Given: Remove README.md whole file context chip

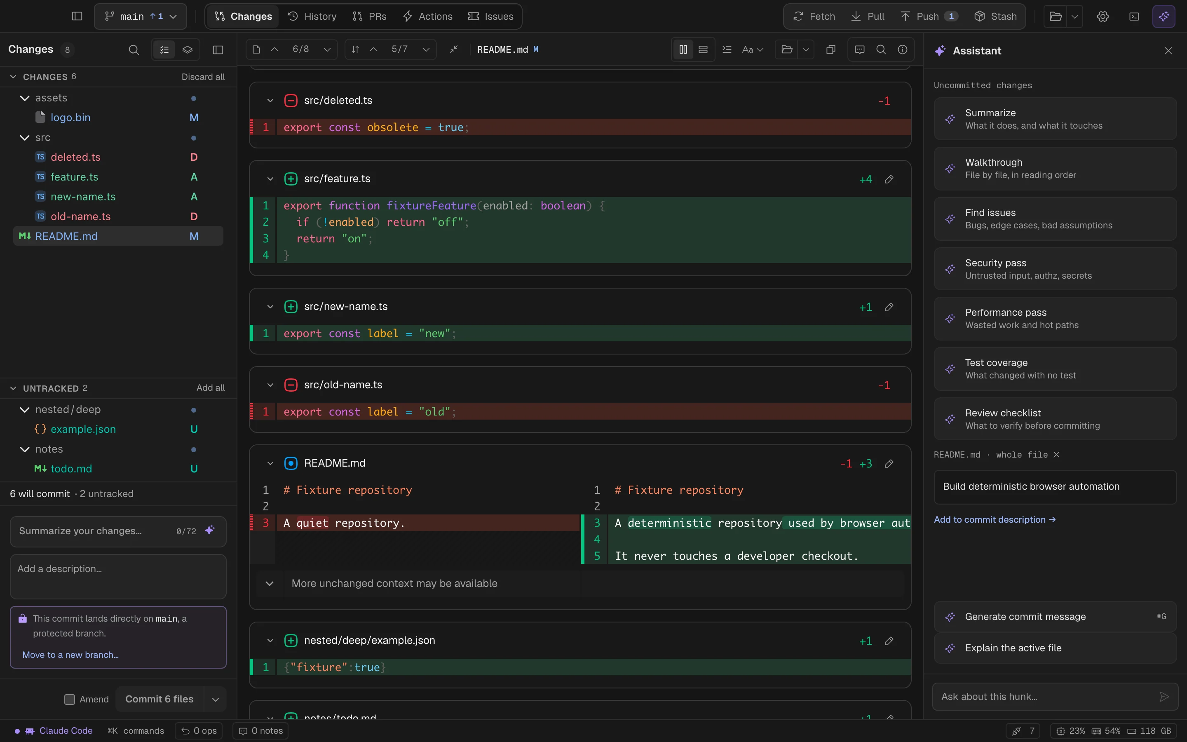Looking at the screenshot, I should [1056, 454].
